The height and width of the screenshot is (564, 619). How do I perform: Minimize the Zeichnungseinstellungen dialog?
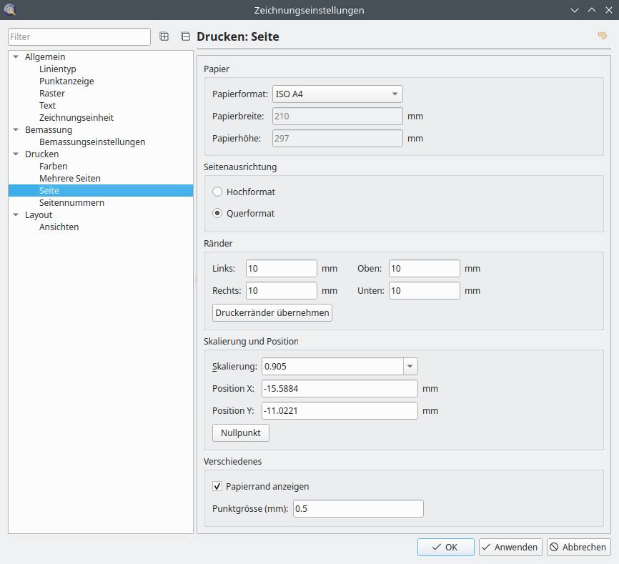(x=575, y=10)
